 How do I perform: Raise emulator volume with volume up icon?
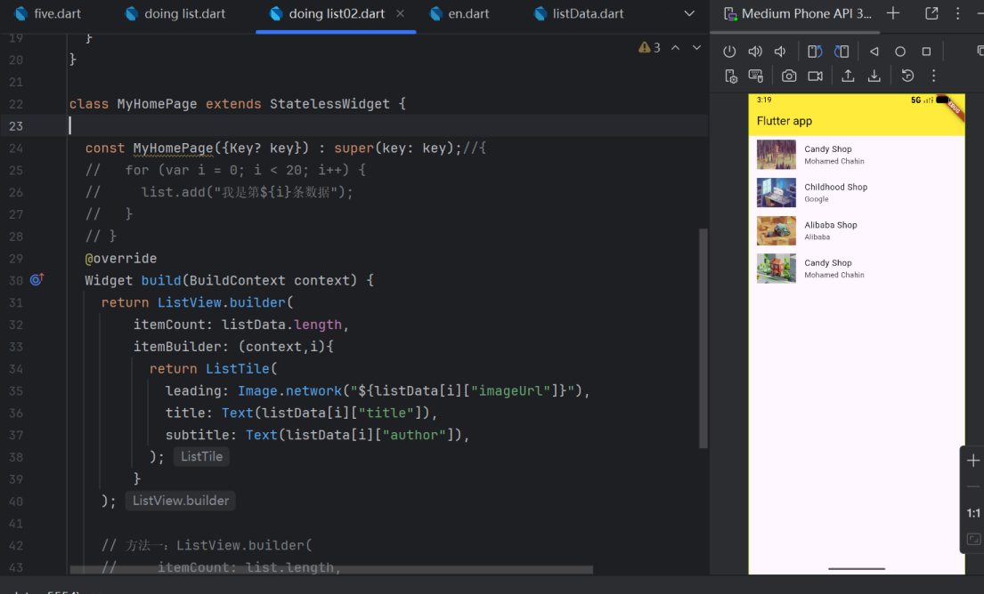click(755, 52)
